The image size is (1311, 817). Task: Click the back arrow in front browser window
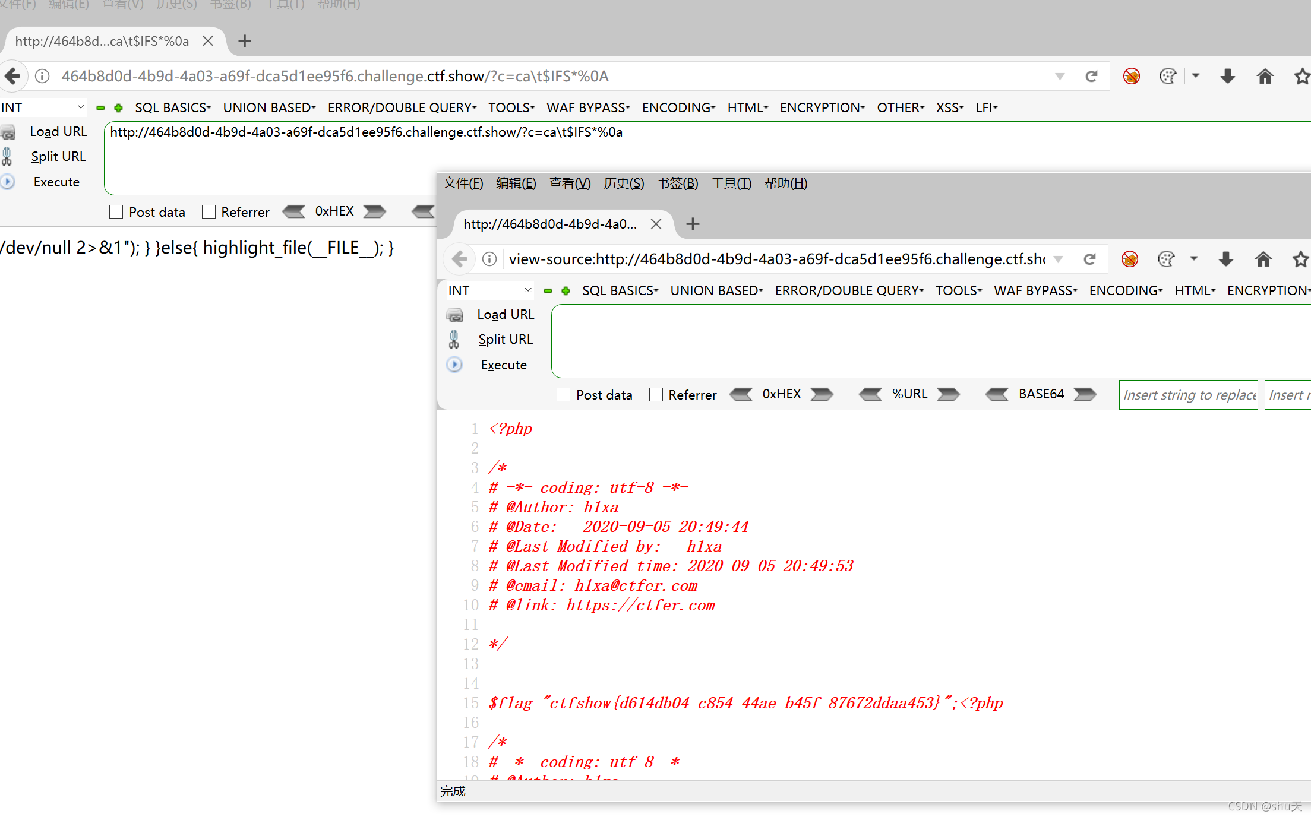pyautogui.click(x=460, y=259)
